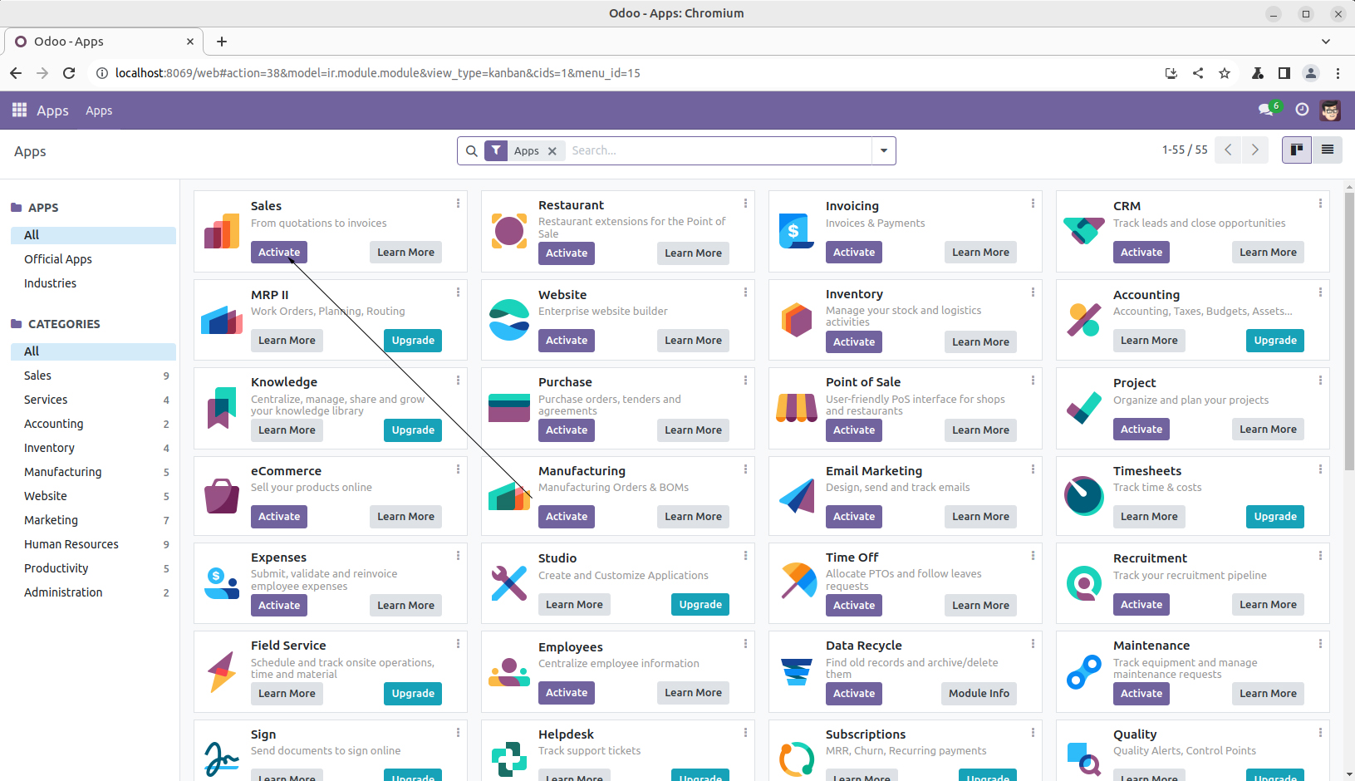The width and height of the screenshot is (1355, 781).
Task: Activate the Sales app
Action: tap(279, 253)
